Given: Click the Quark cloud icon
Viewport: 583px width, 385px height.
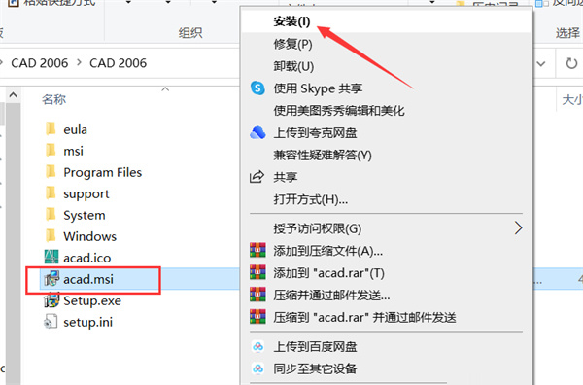Looking at the screenshot, I should pyautogui.click(x=257, y=132).
